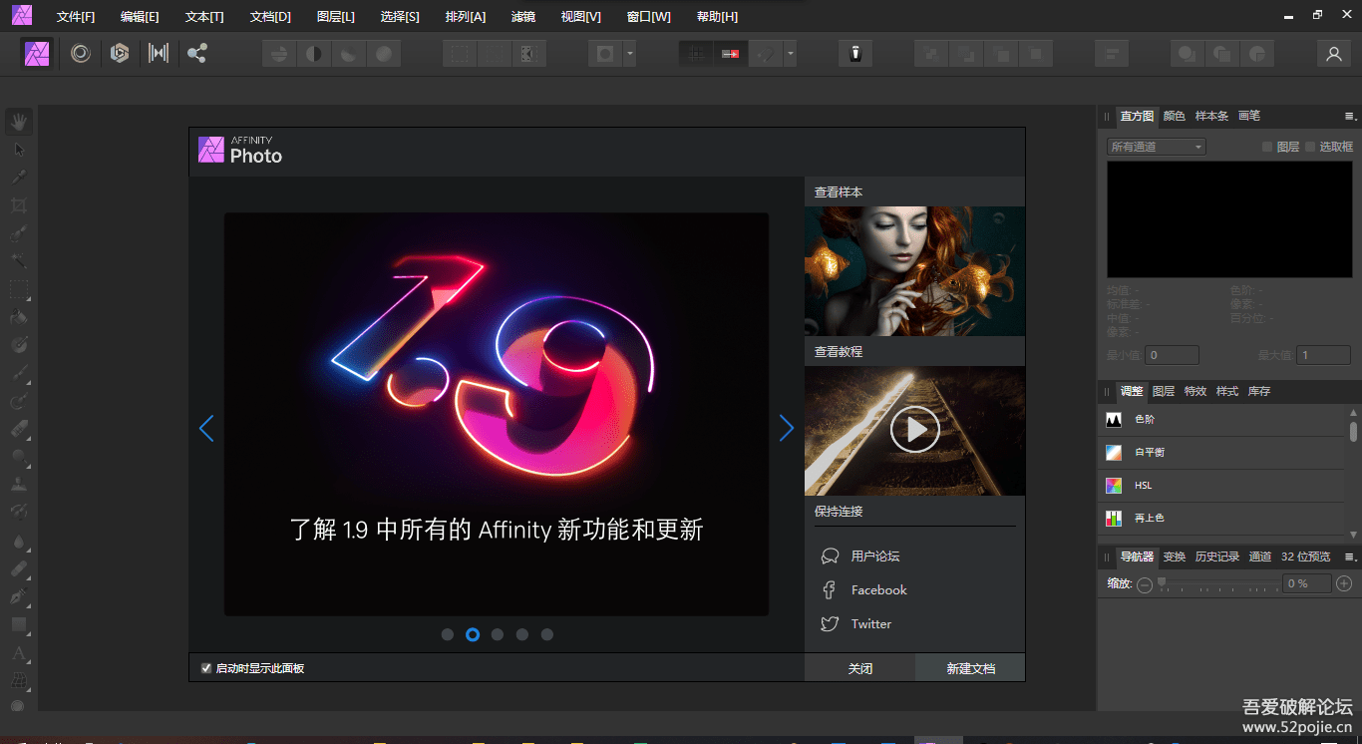This screenshot has height=744, width=1362.
Task: Click the navigator zoom slider handle
Action: 1162,582
